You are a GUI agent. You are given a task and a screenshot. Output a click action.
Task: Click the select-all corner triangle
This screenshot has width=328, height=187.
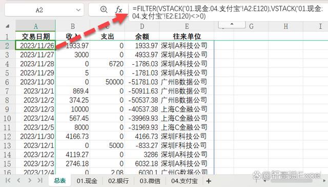point(8,26)
